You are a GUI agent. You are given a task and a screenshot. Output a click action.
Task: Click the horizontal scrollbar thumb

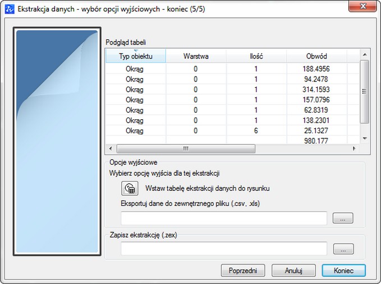[186, 148]
